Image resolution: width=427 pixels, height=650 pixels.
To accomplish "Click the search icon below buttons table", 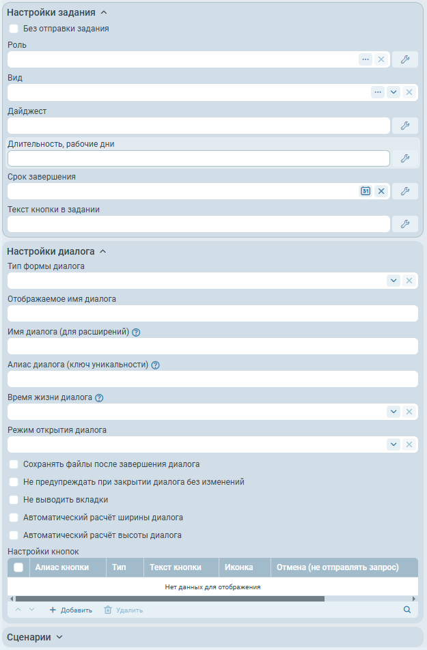I will point(407,610).
